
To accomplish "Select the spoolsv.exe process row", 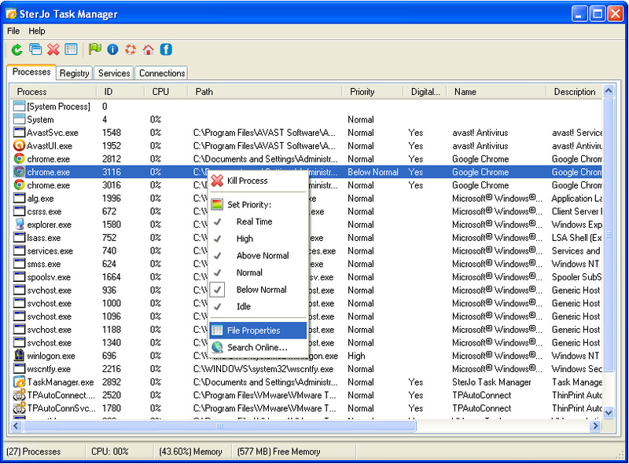I will coord(307,277).
